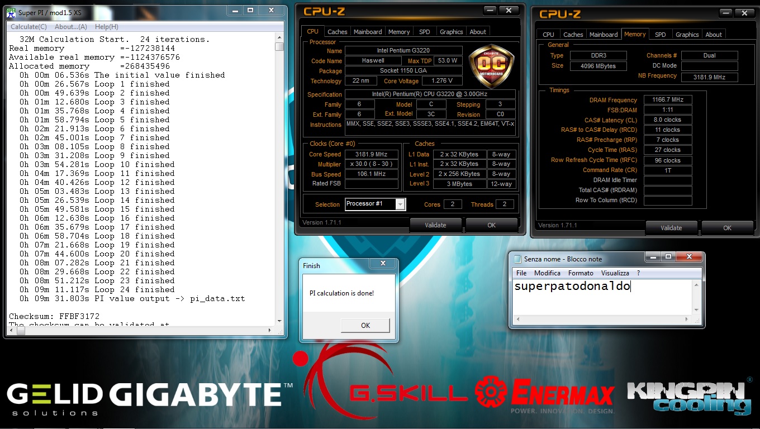
Task: Click the Loop 24 finished line
Action: (97, 289)
